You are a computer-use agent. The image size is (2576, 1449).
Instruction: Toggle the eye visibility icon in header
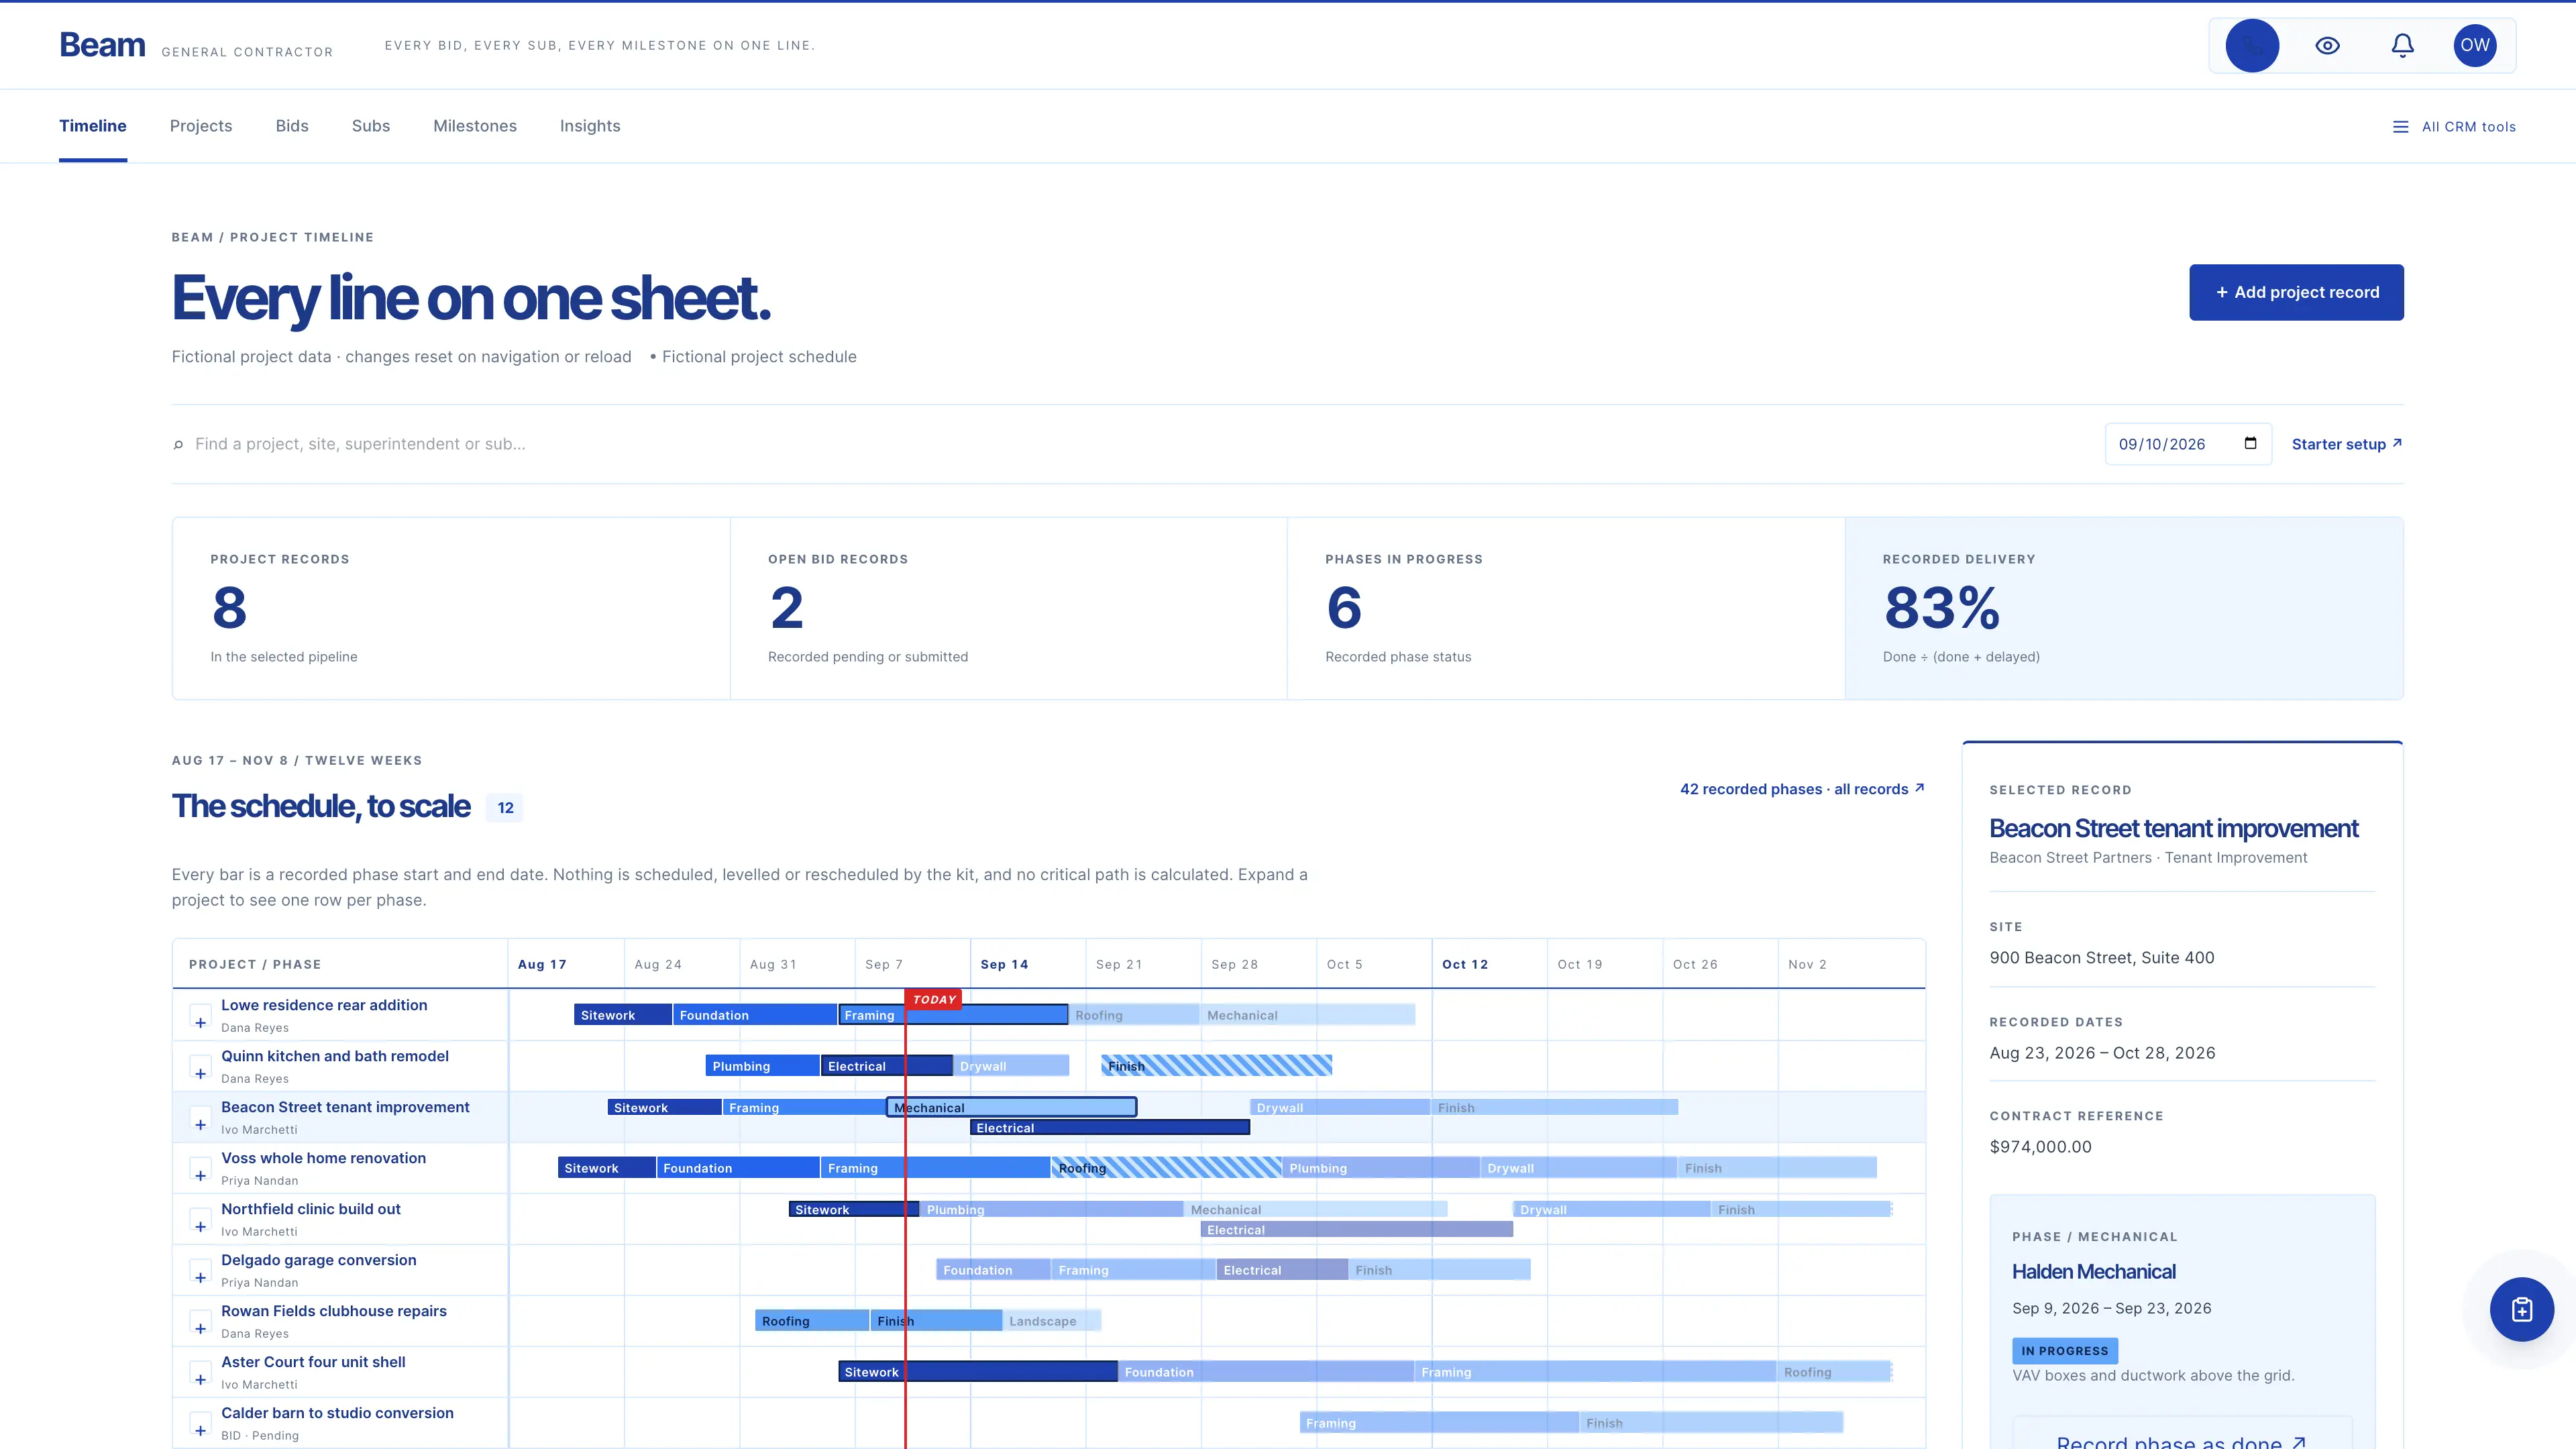(x=2327, y=45)
